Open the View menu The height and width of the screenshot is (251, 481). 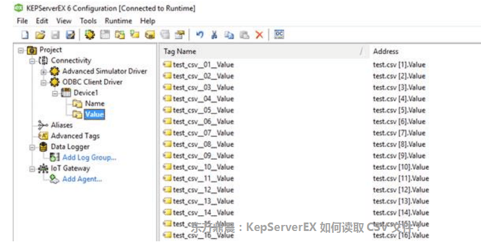click(x=64, y=21)
